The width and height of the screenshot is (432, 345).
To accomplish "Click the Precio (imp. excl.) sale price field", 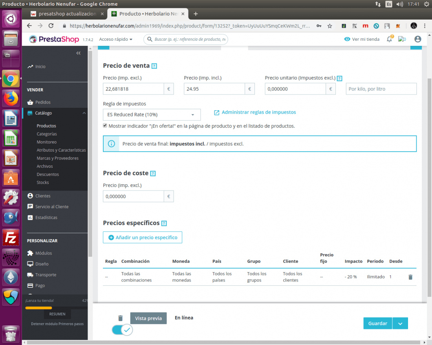I will tap(134, 89).
